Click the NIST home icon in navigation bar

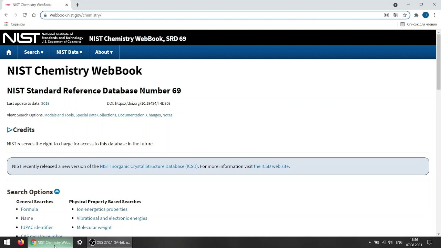tap(9, 52)
